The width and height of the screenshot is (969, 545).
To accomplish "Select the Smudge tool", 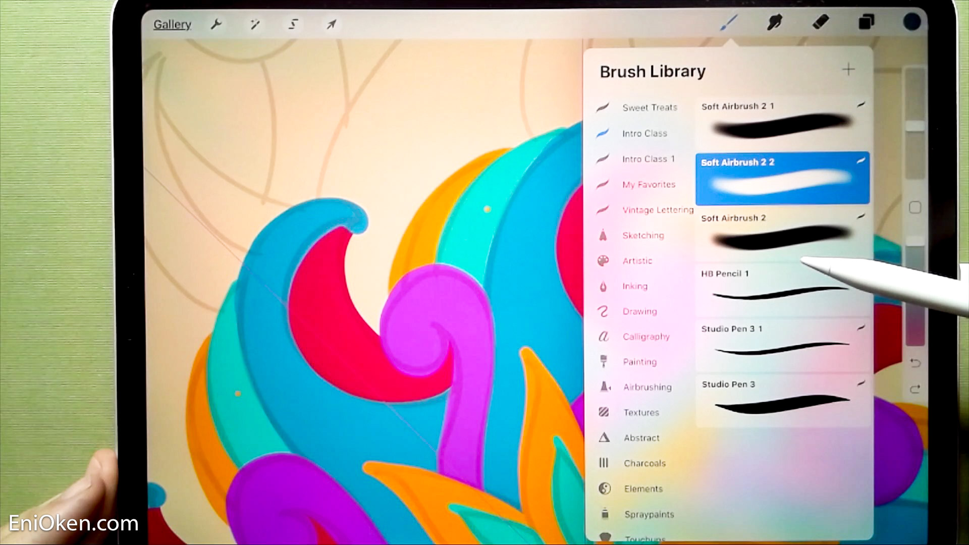I will click(x=774, y=22).
